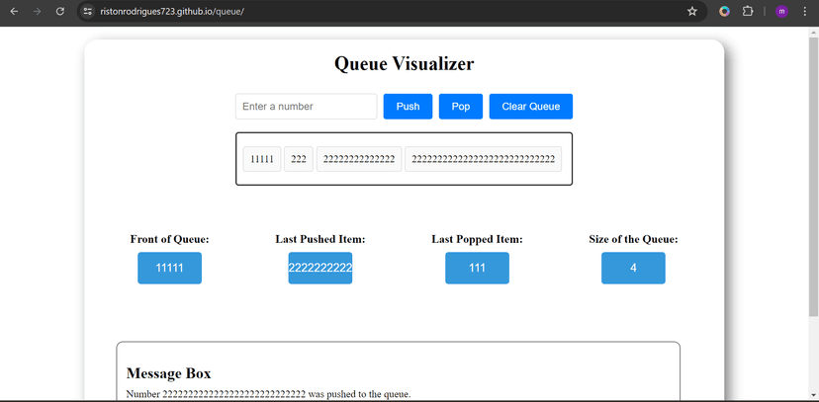
Task: Select the queue item 11111
Action: pyautogui.click(x=262, y=159)
